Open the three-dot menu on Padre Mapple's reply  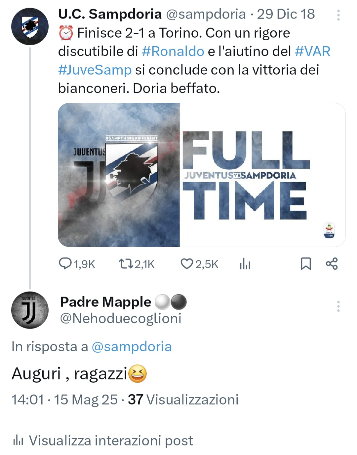tap(338, 306)
